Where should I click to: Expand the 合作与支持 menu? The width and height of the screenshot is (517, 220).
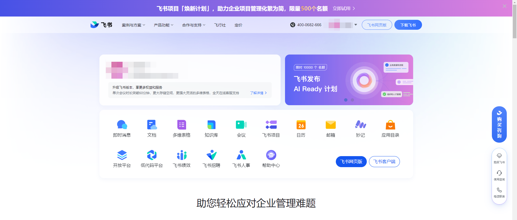point(194,25)
